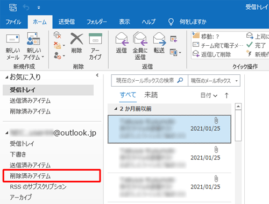Click the magnifier search icon
Image resolution: width=269 pixels, height=204 pixels.
180,80
